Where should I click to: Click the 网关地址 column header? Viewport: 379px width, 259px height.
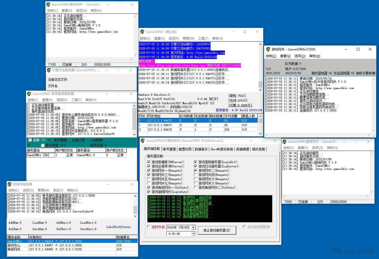(163, 116)
